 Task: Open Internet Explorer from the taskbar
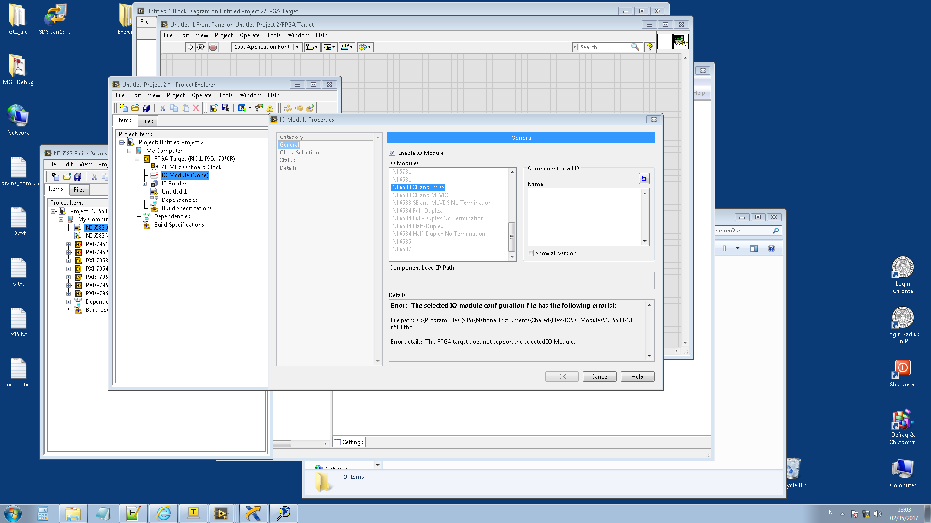point(163,513)
